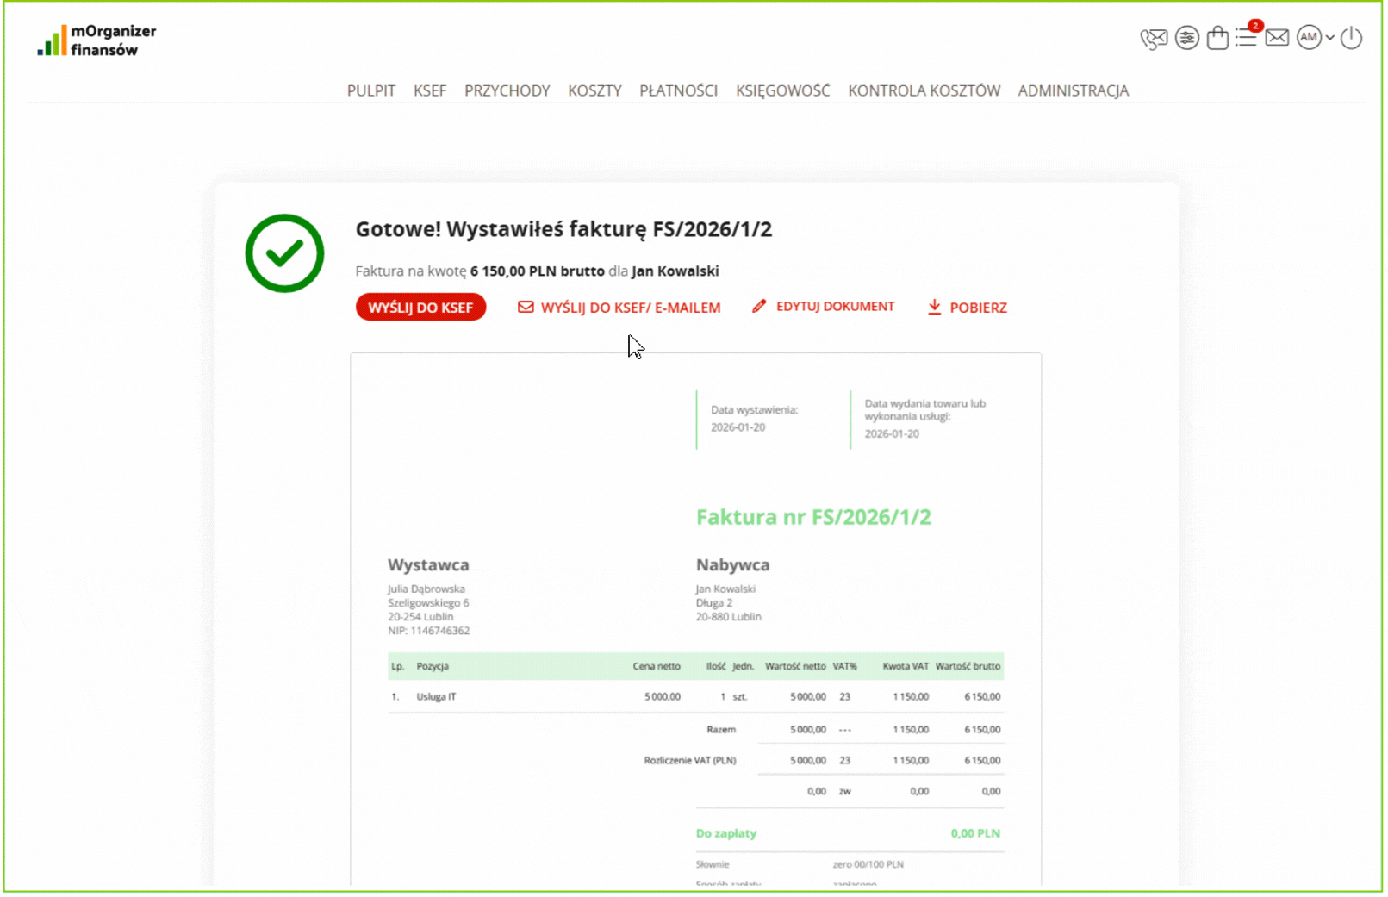Click the heading 'Gotowe! Wystawiłeś fakturę FS/2026/1/2'
The height and width of the screenshot is (897, 1388).
[563, 229]
